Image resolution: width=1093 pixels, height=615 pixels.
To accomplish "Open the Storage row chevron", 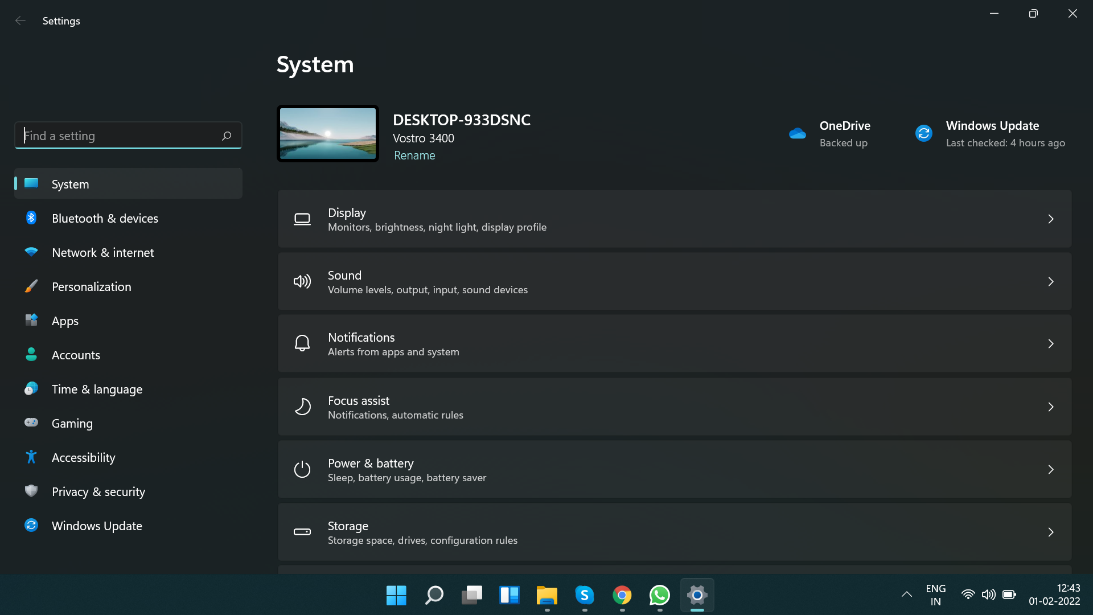I will pos(1050,532).
